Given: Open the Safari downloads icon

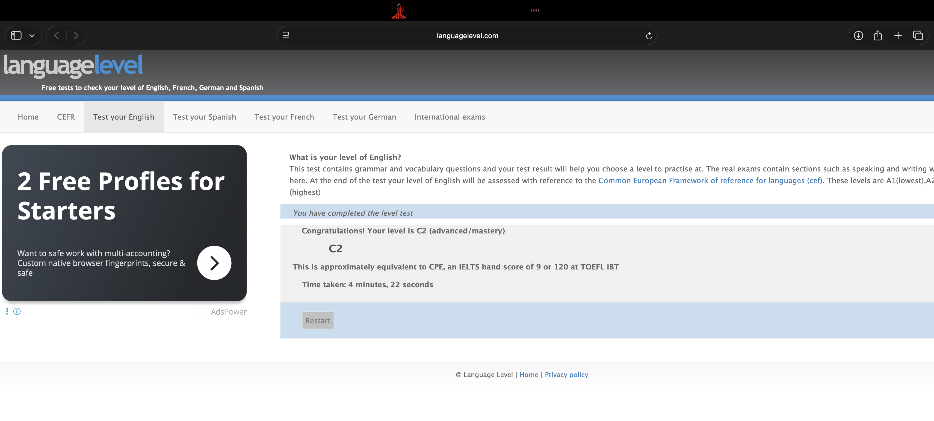Looking at the screenshot, I should point(858,35).
